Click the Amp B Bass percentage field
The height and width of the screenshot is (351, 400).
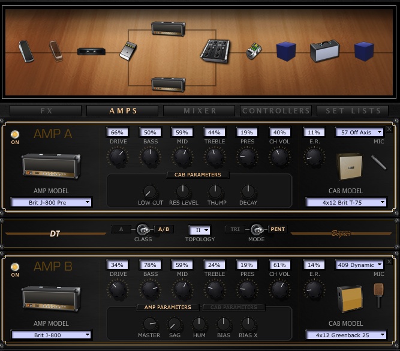tap(149, 265)
